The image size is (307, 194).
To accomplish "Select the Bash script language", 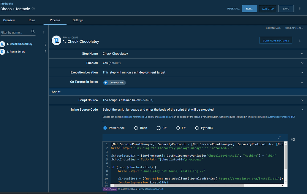I will pos(136,128).
